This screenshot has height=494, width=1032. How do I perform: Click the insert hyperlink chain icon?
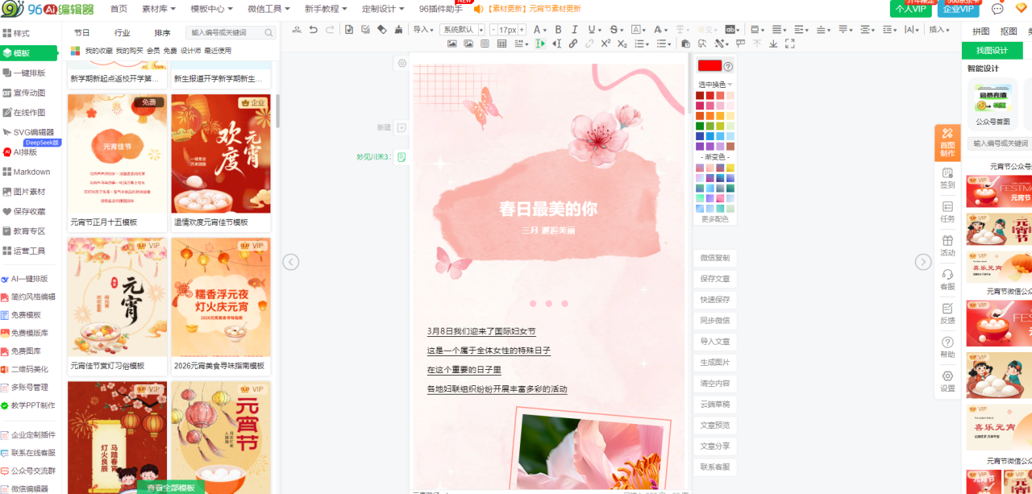[x=573, y=44]
